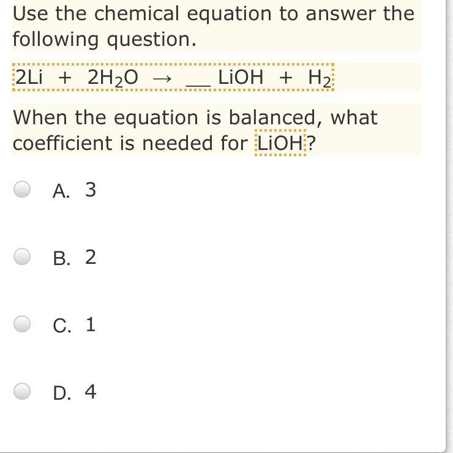Click the 'Use the chemical equation' instruction text
Screen dimensions: 453x453
(214, 26)
